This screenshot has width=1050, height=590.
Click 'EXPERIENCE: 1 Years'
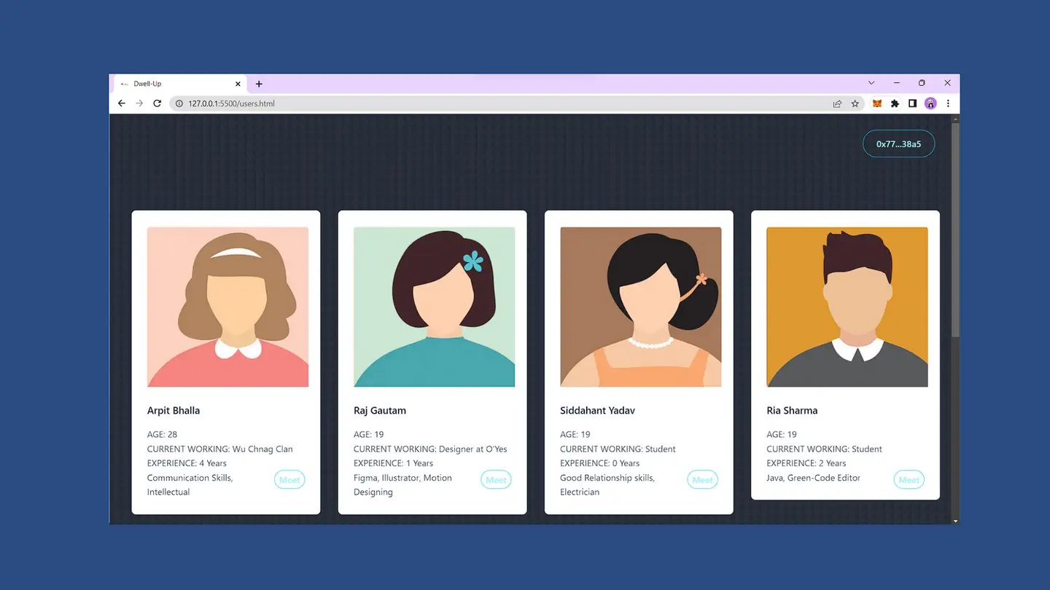pos(393,463)
